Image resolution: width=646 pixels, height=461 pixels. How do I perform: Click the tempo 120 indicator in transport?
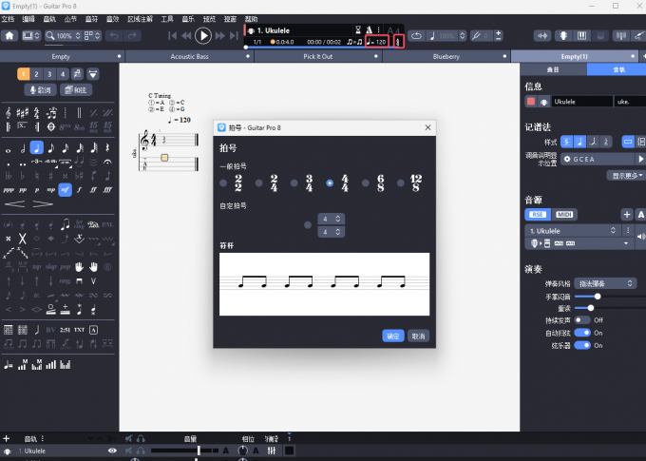coord(377,42)
